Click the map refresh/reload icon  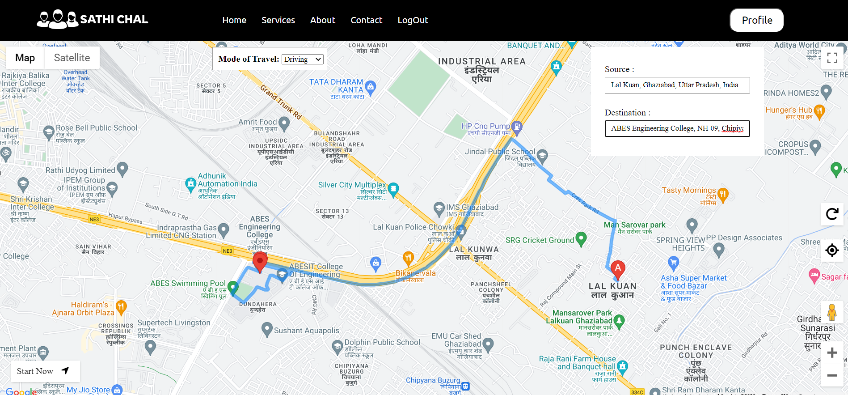tap(832, 214)
